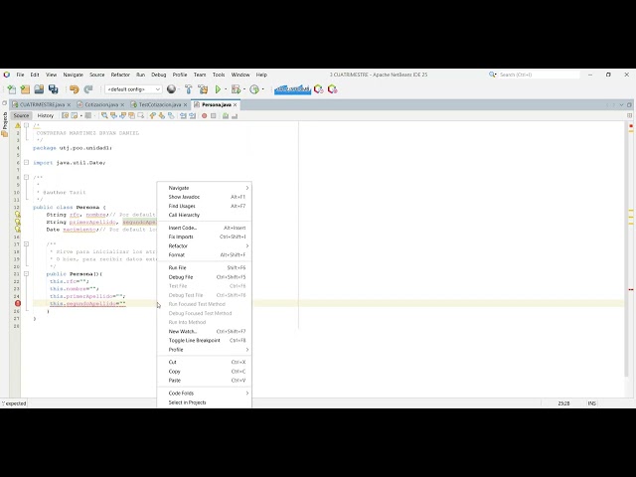Image resolution: width=636 pixels, height=477 pixels.
Task: Switch to the CUATRIMESTRE.java tab
Action: coord(42,104)
